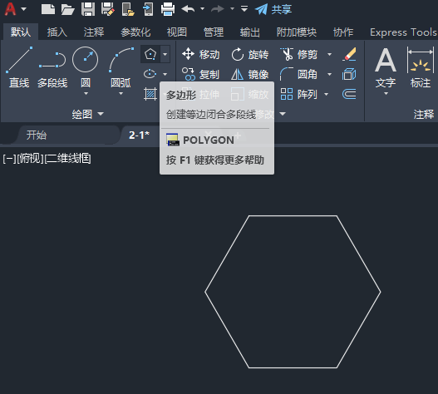Switch to the Express Tools tab
Viewport: 438px width, 394px height.
(403, 32)
